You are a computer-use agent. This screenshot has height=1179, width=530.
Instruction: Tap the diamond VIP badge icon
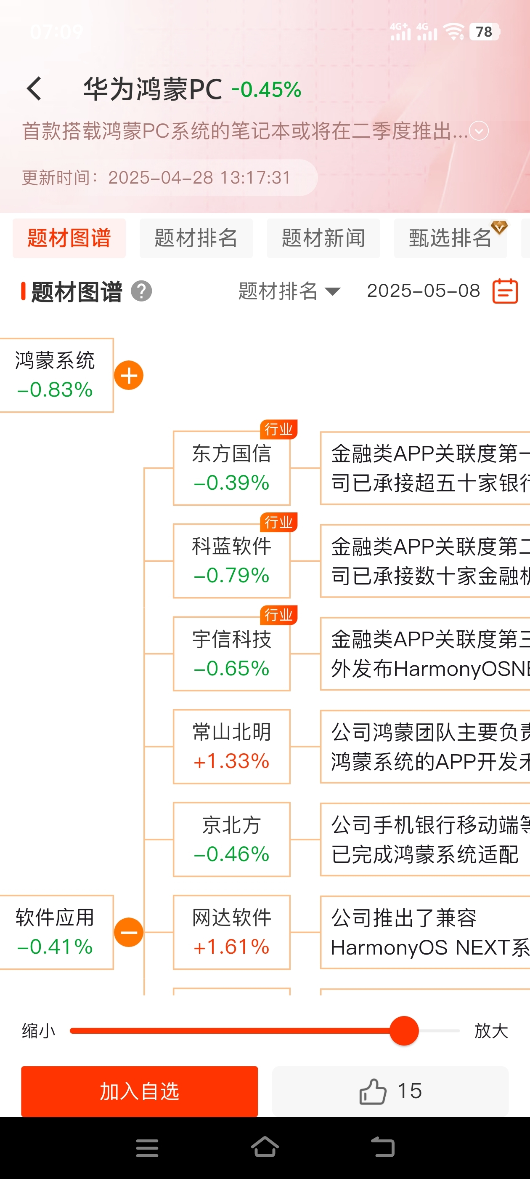tap(499, 227)
